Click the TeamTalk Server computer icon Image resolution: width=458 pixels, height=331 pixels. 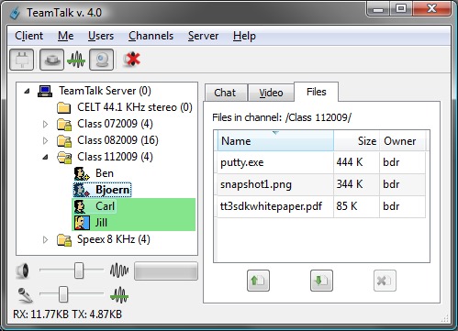(x=45, y=91)
